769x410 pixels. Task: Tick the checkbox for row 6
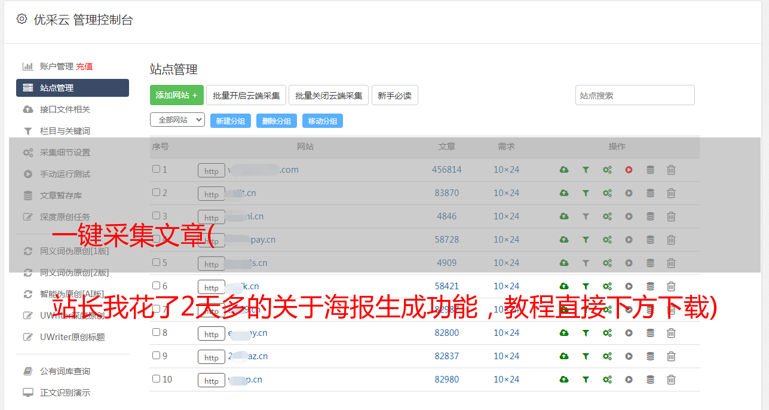156,286
